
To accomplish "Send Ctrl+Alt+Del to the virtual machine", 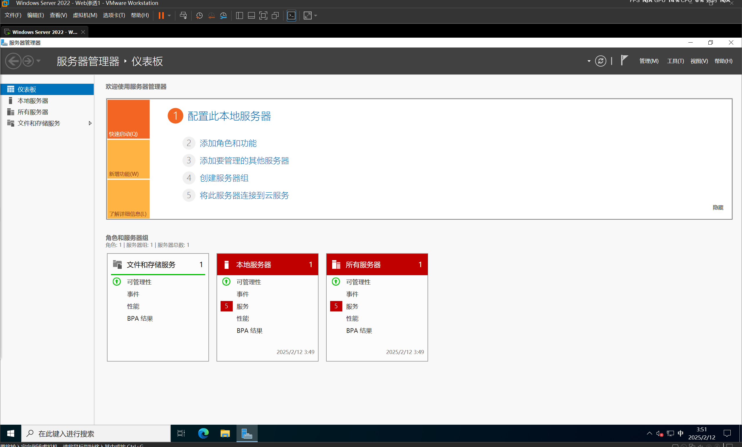I will click(x=183, y=15).
